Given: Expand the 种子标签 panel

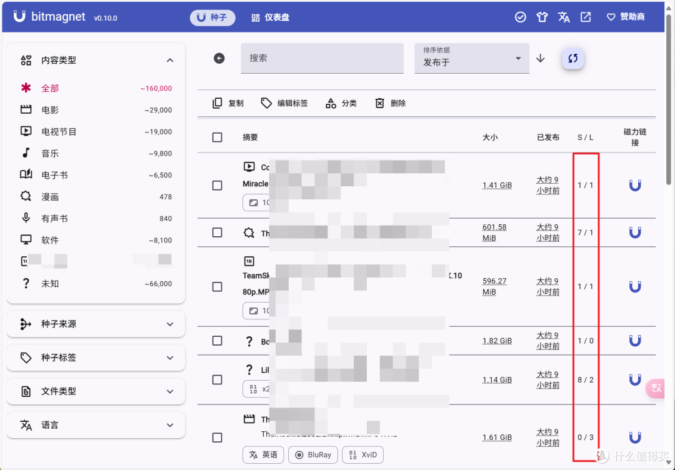Looking at the screenshot, I should [96, 357].
